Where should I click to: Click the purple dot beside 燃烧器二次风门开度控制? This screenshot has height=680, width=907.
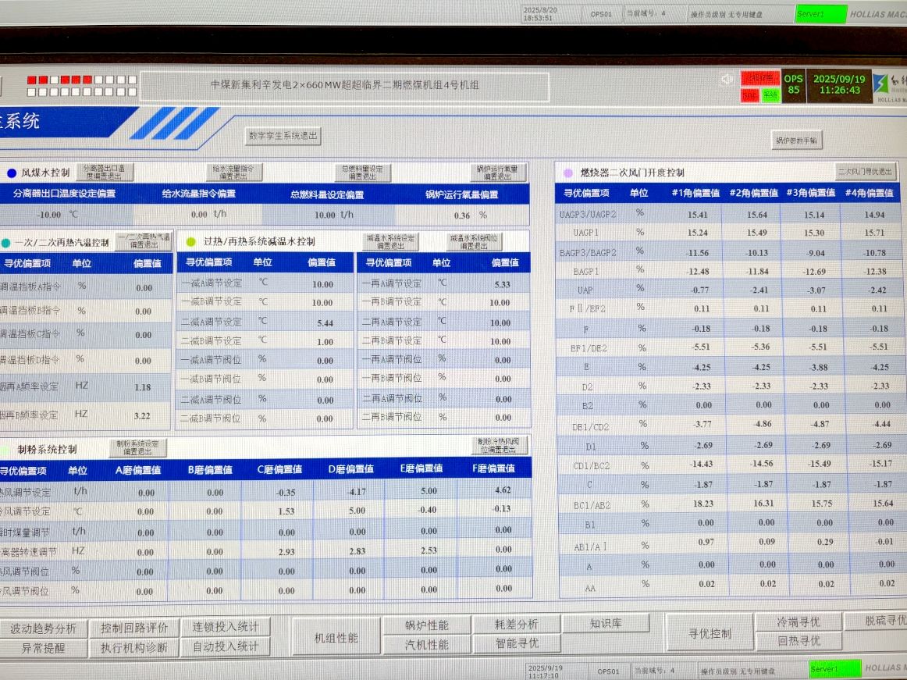pos(568,173)
